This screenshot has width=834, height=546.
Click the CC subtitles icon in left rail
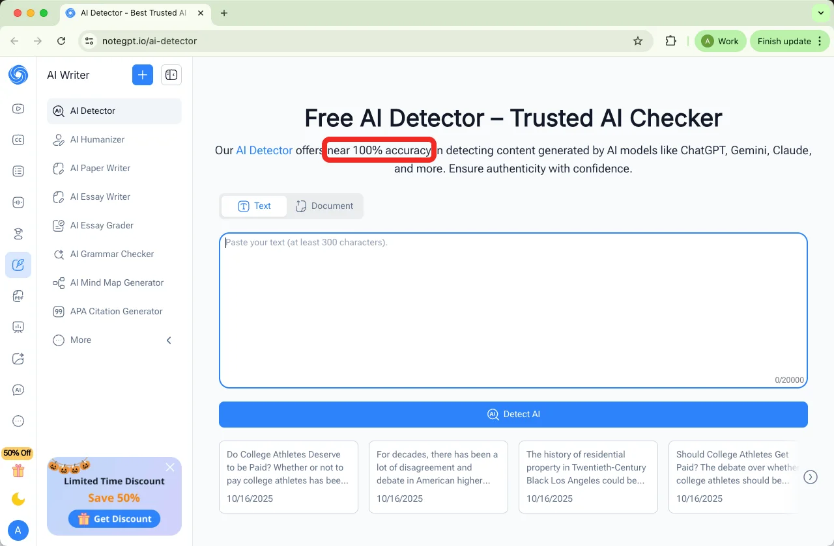coord(18,140)
